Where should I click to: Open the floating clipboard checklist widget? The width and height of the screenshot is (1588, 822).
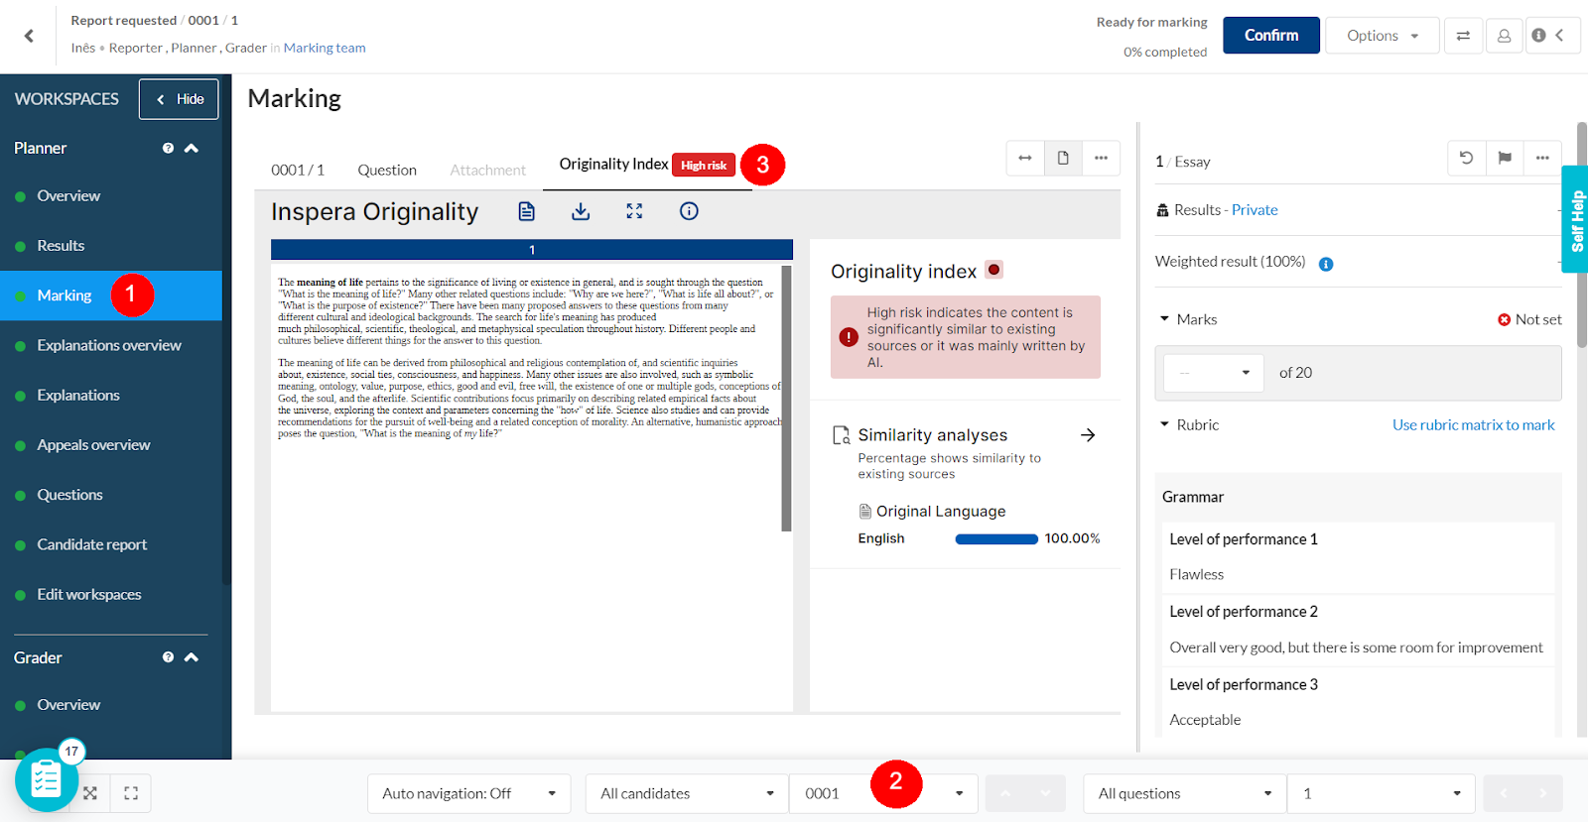pyautogui.click(x=47, y=780)
